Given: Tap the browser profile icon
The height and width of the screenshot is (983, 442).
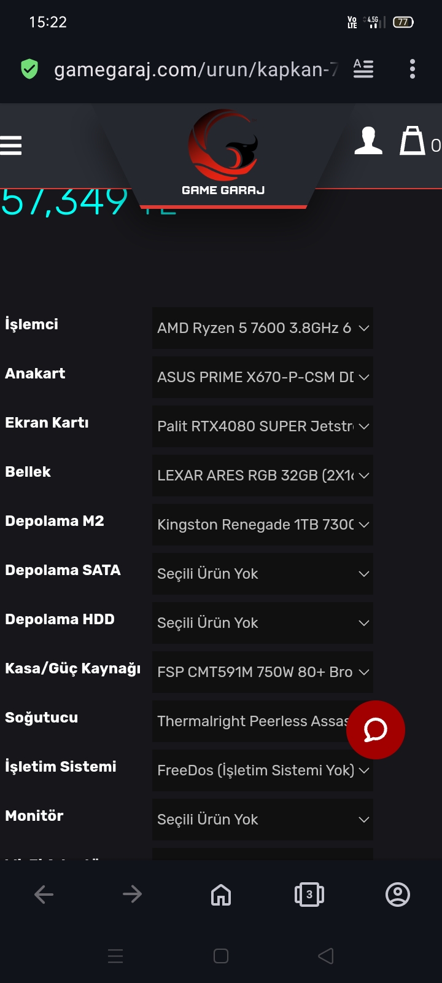Looking at the screenshot, I should click(398, 895).
